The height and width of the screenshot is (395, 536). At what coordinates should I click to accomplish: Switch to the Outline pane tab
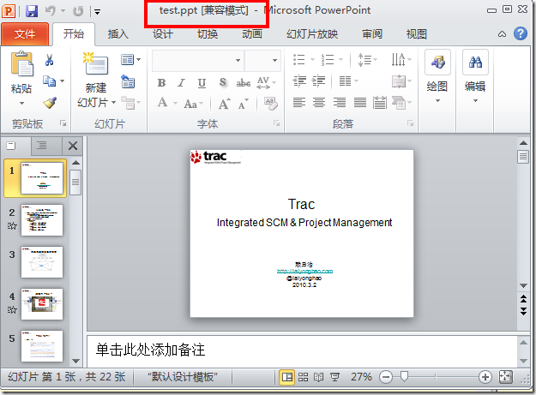click(x=42, y=146)
